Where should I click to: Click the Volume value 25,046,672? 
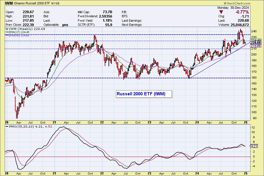pyautogui.click(x=240, y=25)
